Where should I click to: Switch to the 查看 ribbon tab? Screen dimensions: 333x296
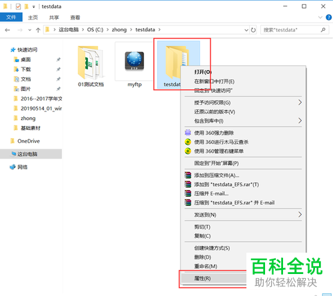click(x=75, y=17)
